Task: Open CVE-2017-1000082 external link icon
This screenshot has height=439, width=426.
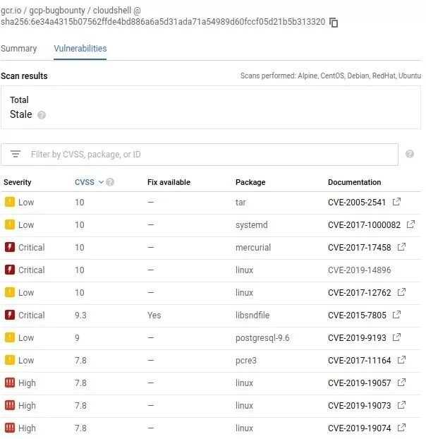Action: 410,224
